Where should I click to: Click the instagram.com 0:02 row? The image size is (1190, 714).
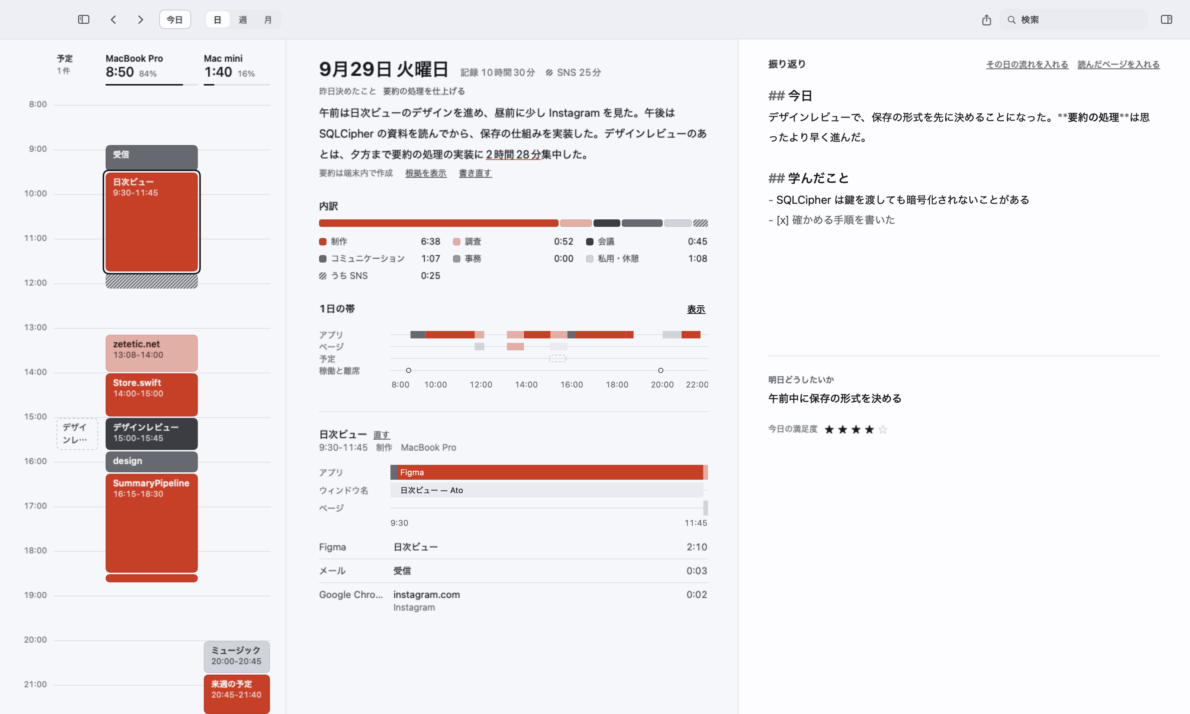point(513,601)
